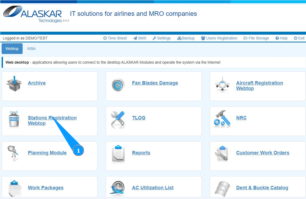Click the Stations Registration beacon icon

coord(14,118)
